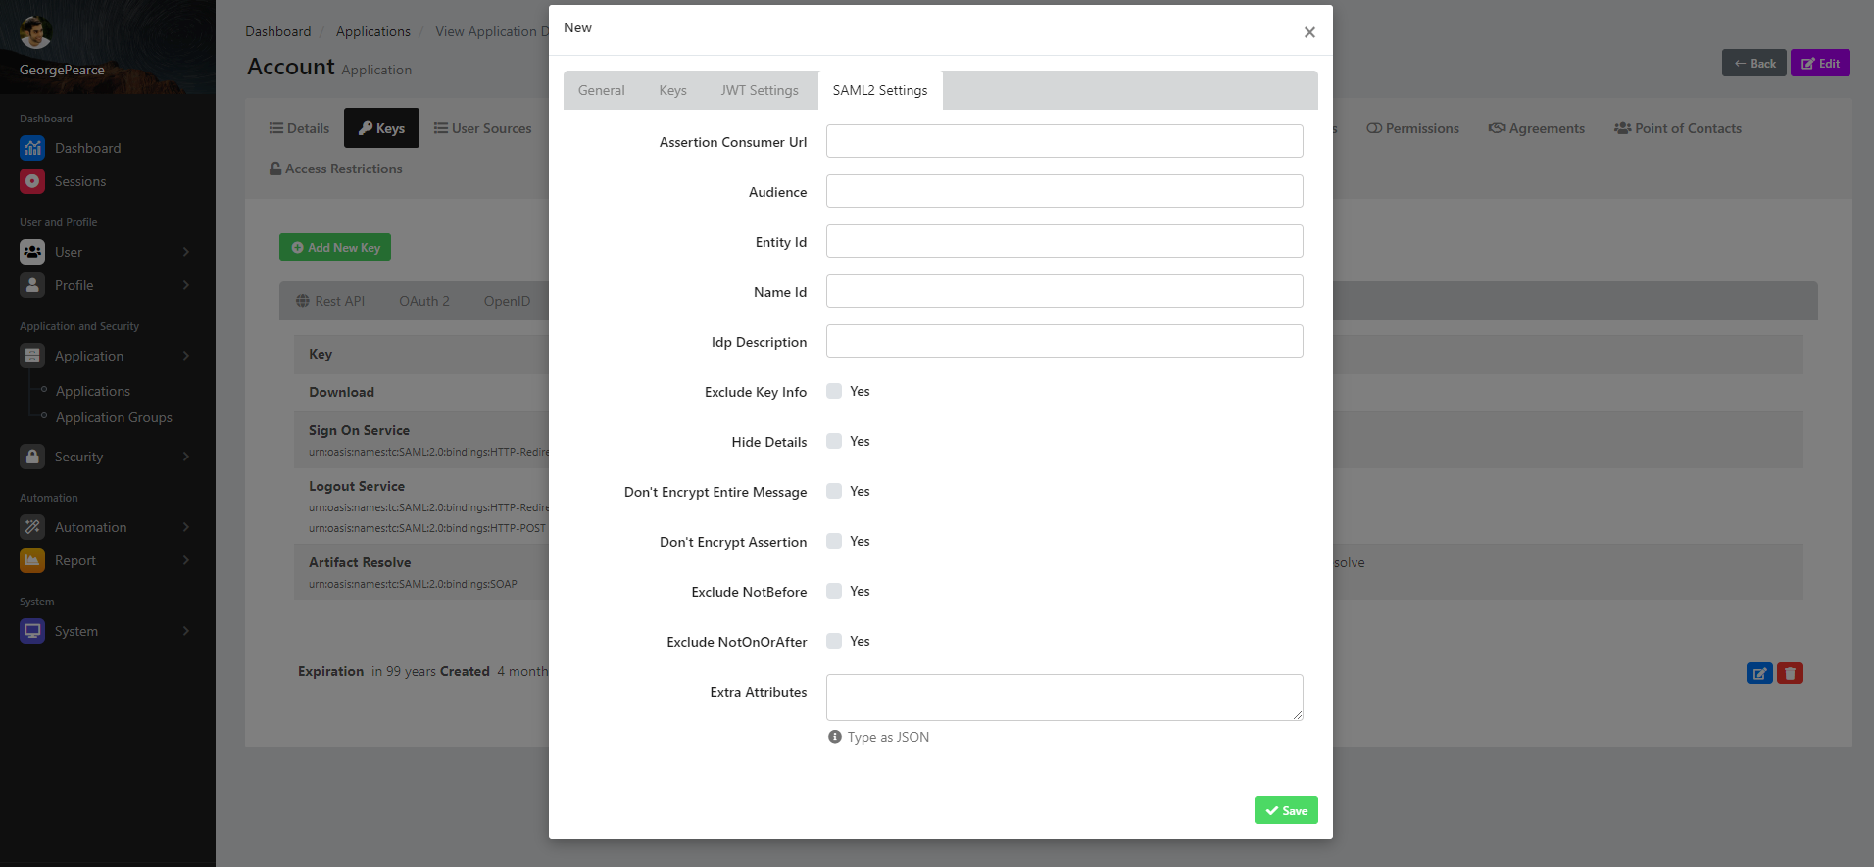Tick the Don't Encrypt Assertion checkbox

[x=834, y=541]
